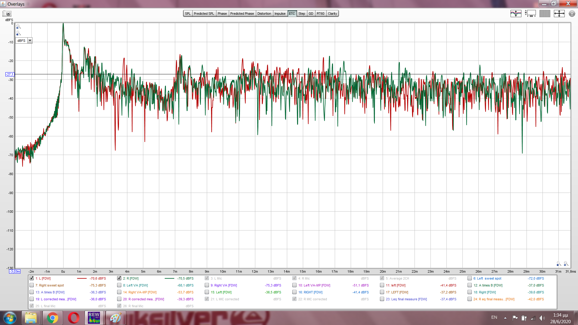Screen dimensions: 578x325
Task: Open REW from the Windows taskbar
Action: (x=94, y=318)
